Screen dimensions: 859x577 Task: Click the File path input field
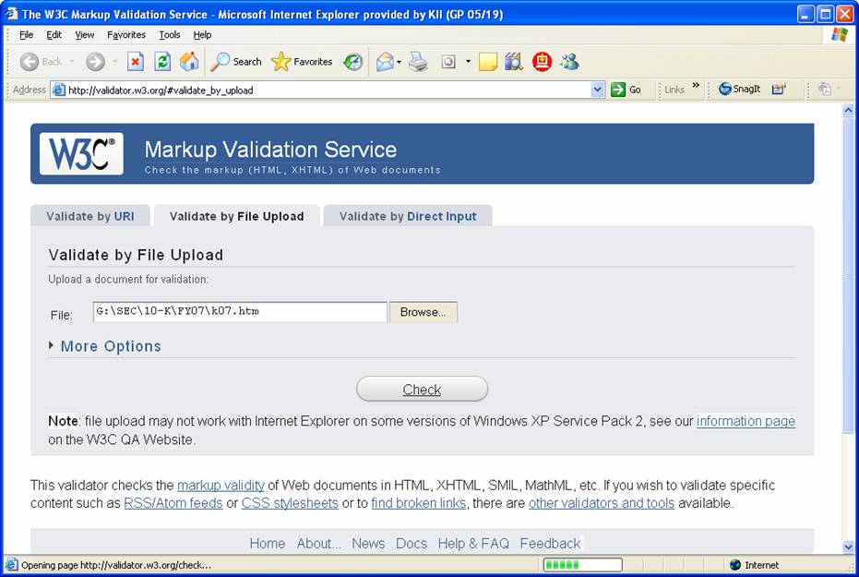(x=240, y=312)
